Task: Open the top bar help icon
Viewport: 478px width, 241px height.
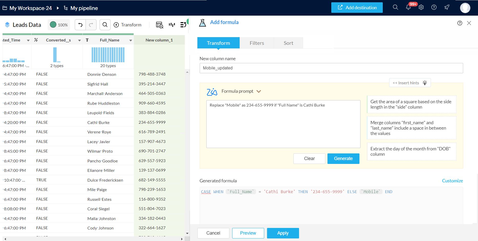Action: tap(434, 7)
